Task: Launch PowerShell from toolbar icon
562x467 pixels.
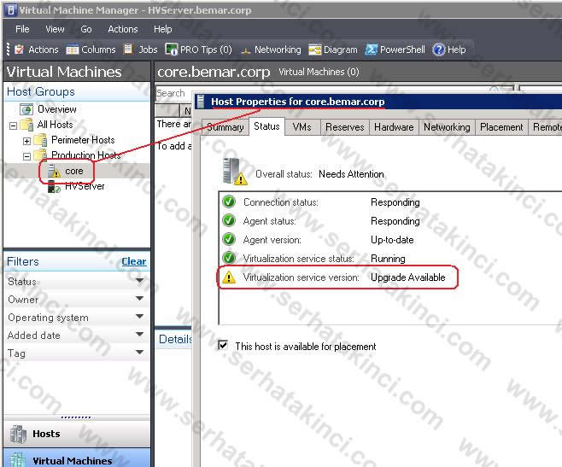Action: [372, 50]
